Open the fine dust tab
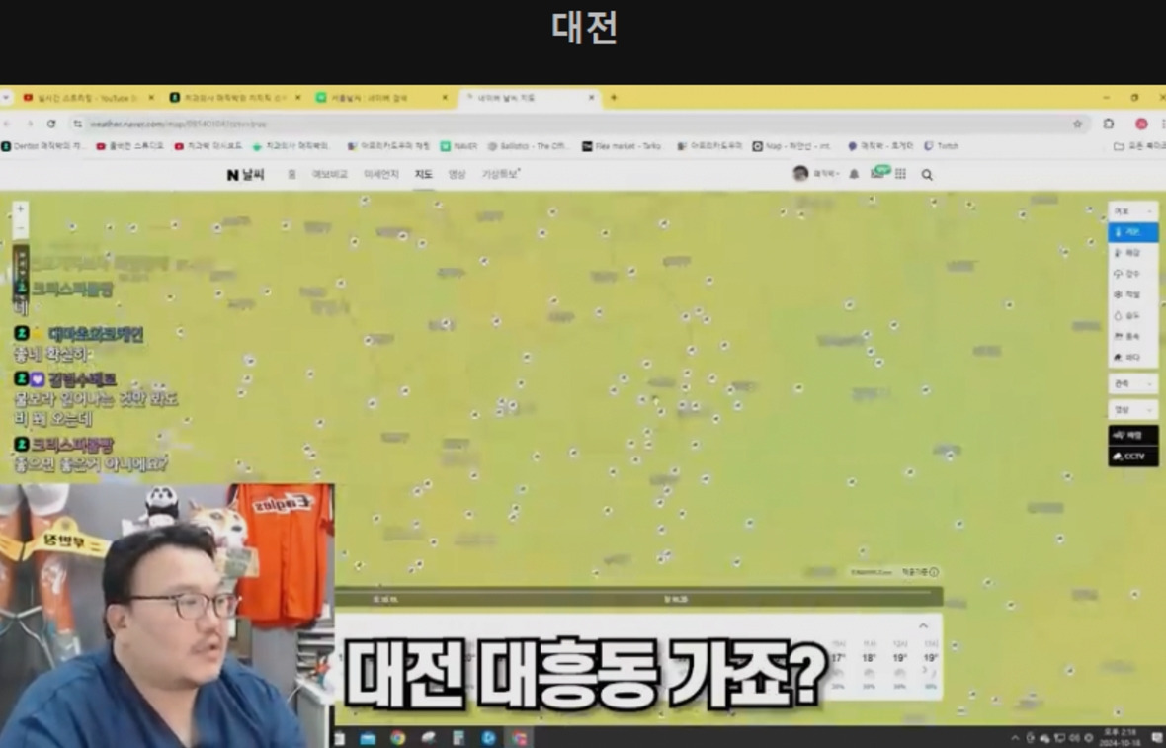 click(x=380, y=174)
